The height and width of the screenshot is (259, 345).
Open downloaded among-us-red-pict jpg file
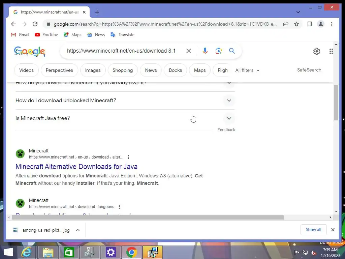pyautogui.click(x=41, y=230)
